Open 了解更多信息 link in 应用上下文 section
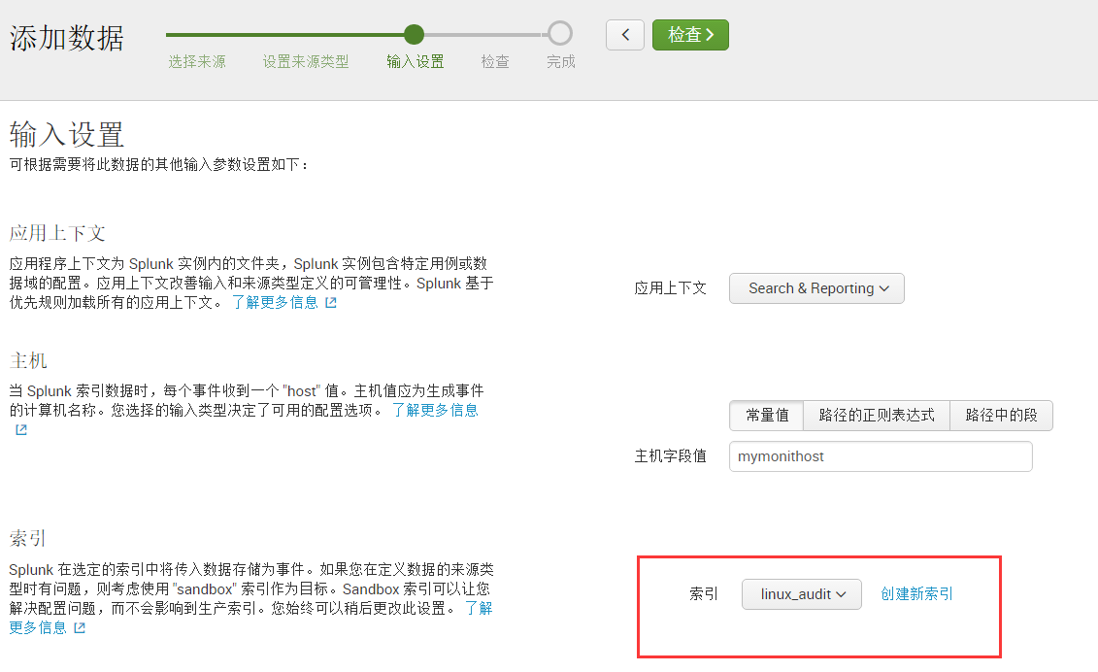The image size is (1098, 672). click(x=275, y=303)
